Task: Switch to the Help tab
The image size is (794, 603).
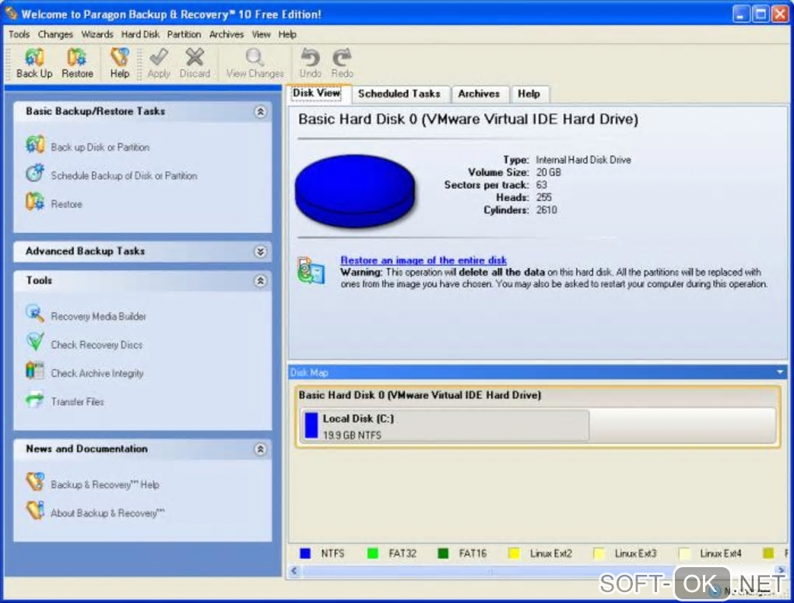Action: [529, 93]
